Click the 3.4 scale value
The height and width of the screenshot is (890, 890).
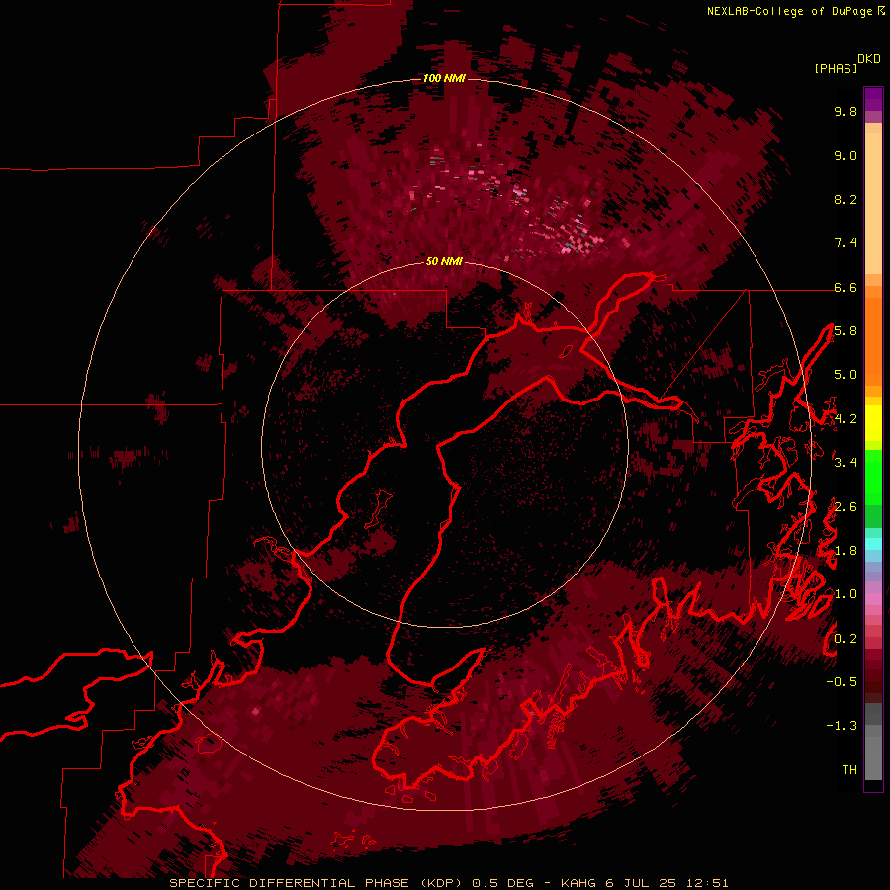point(845,463)
